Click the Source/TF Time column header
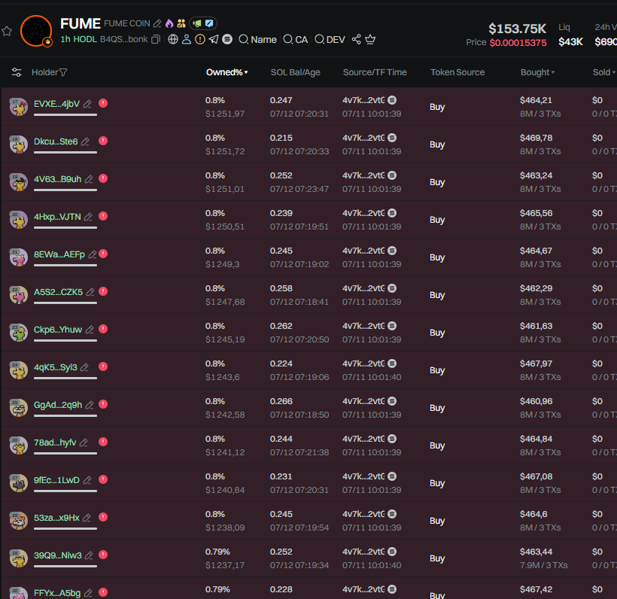This screenshot has height=599, width=617. click(x=375, y=72)
